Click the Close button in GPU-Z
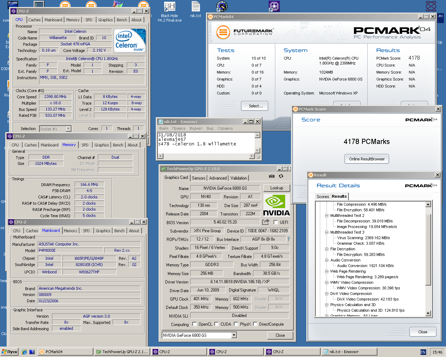Image resolution: width=446 pixels, height=357 pixels. (280, 335)
